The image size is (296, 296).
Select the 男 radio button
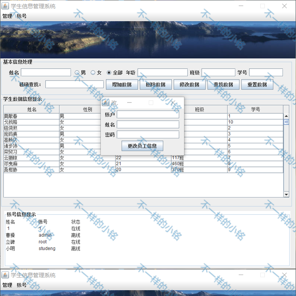pyautogui.click(x=77, y=73)
